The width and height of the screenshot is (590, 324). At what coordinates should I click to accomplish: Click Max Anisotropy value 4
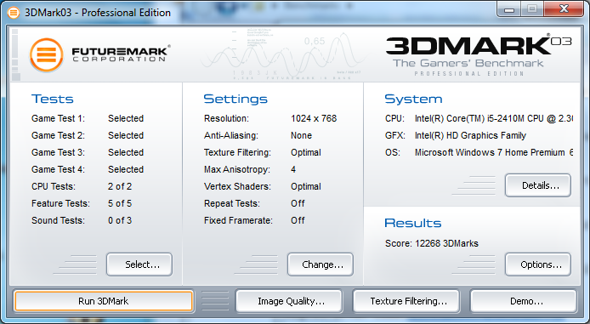point(293,169)
